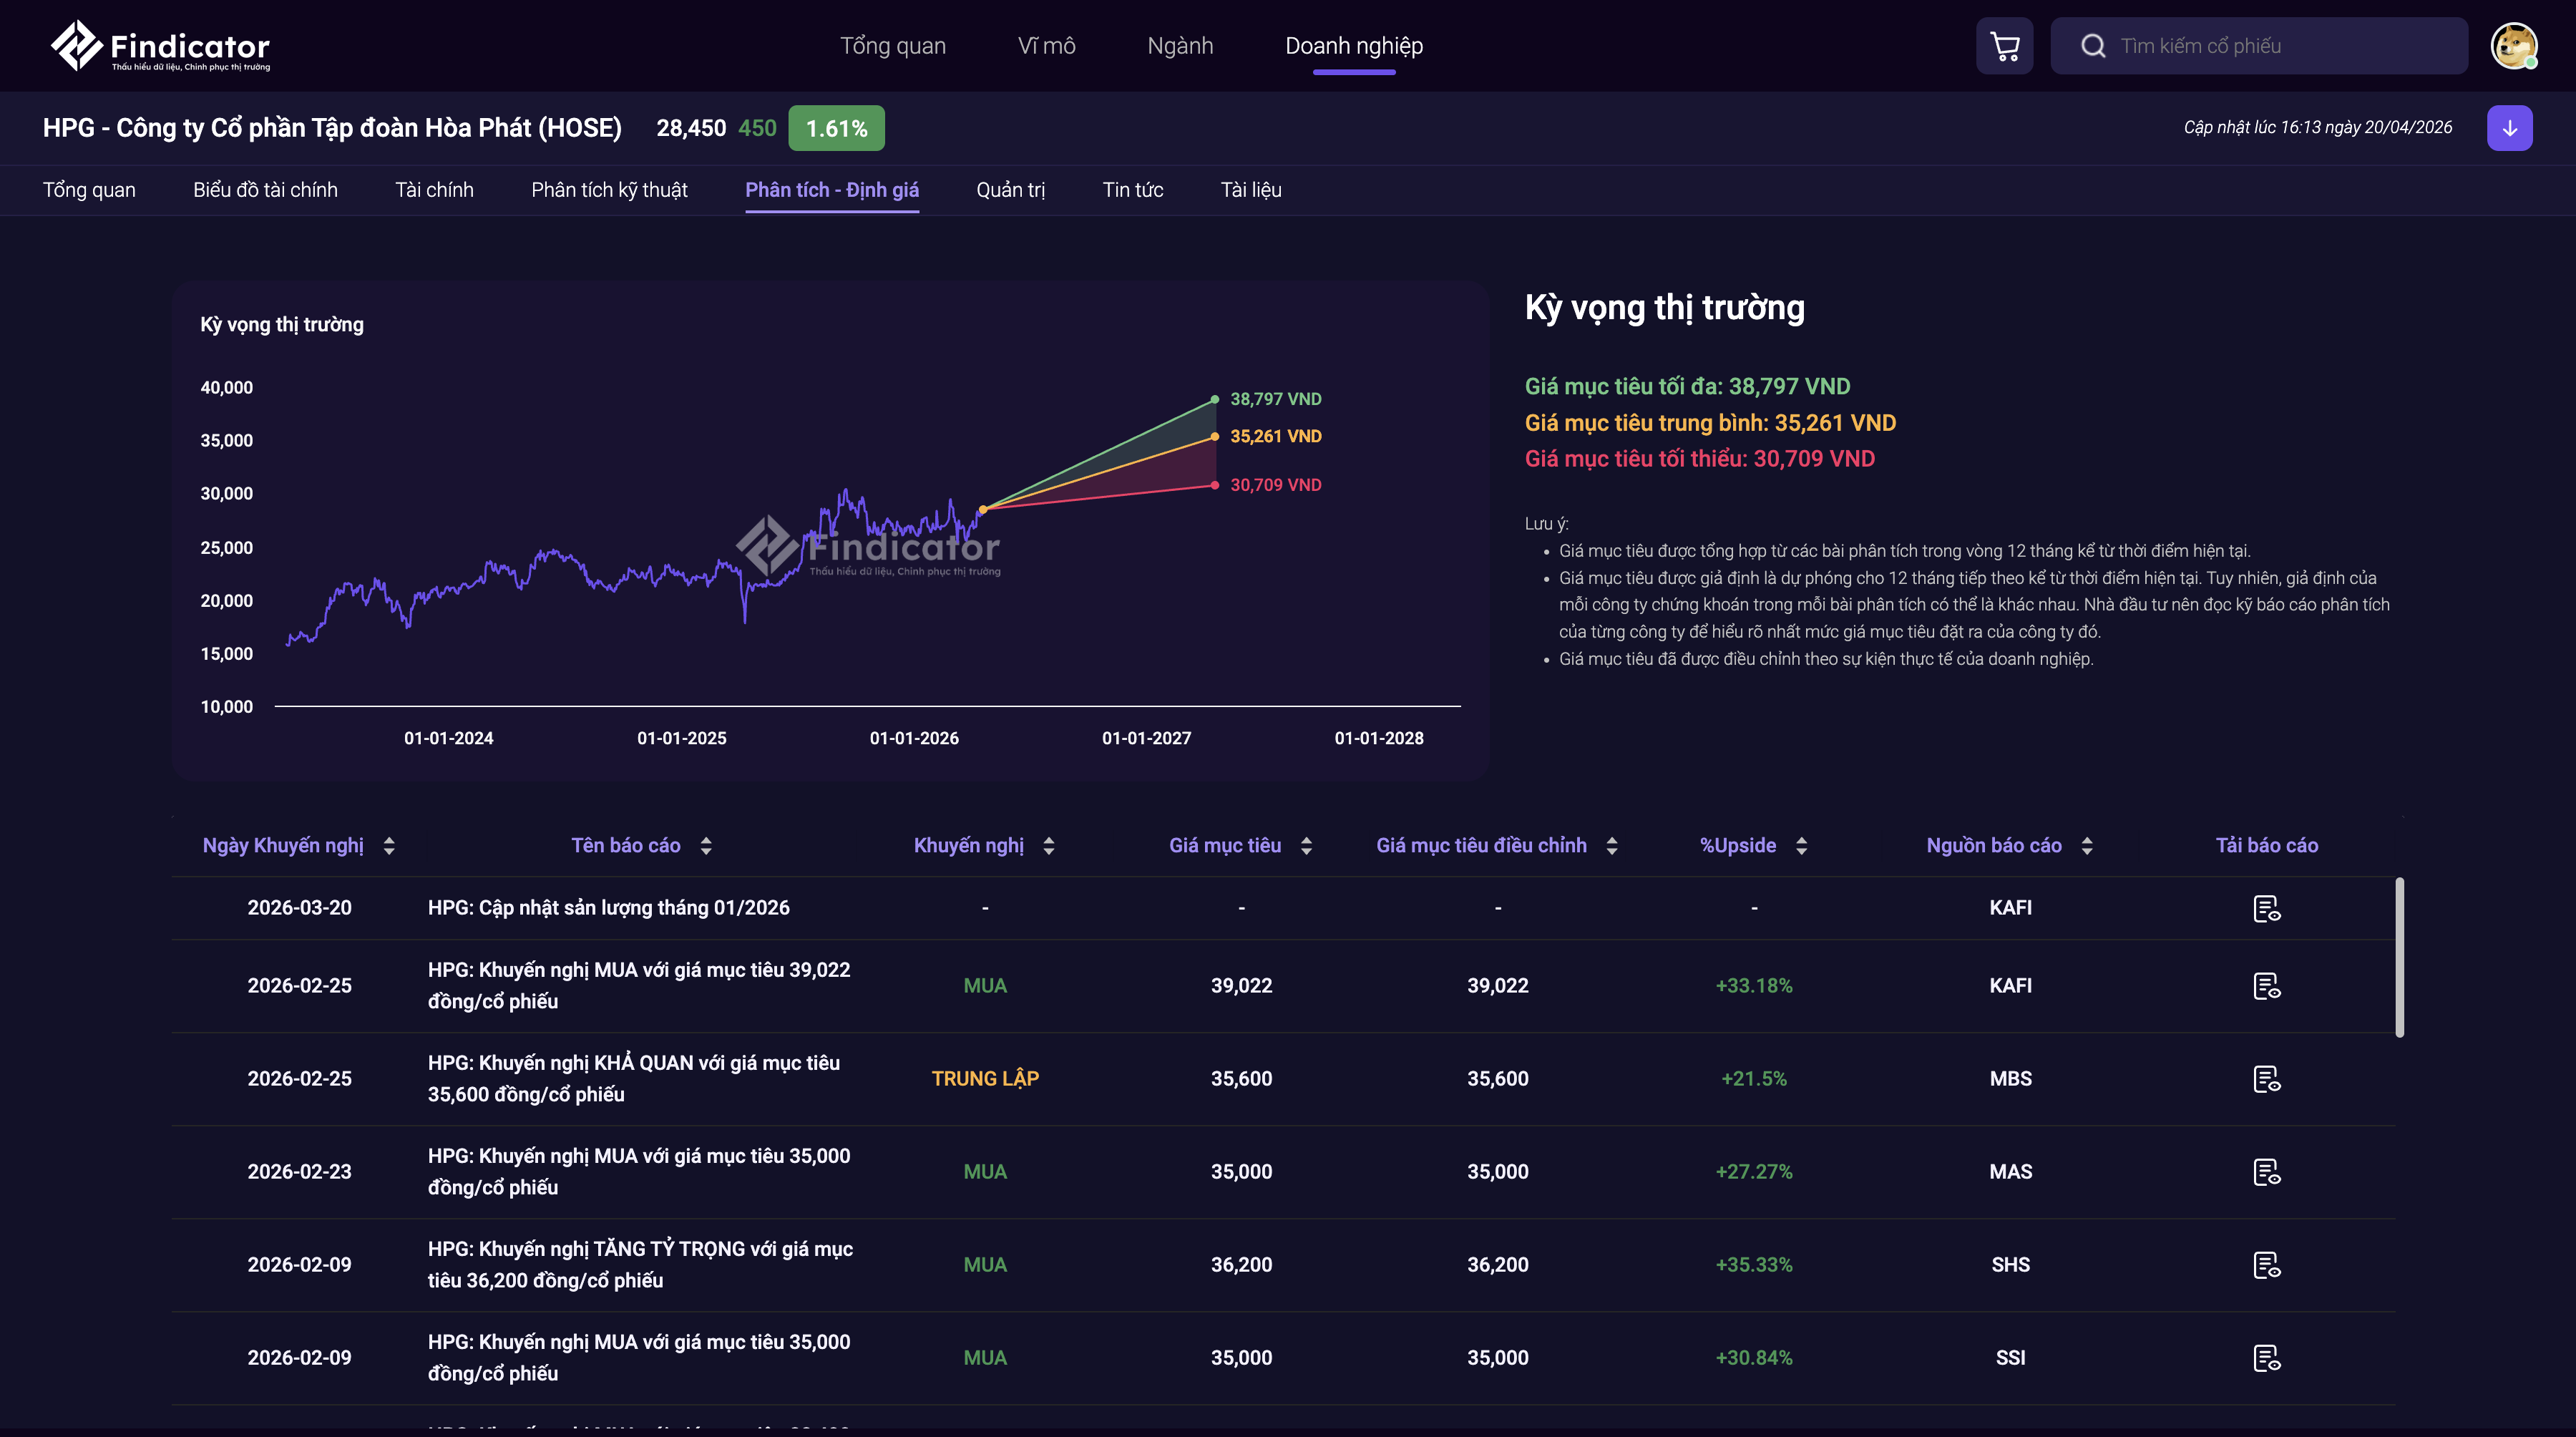Open the Tin tức tab
This screenshot has height=1437, width=2576.
coord(1132,190)
